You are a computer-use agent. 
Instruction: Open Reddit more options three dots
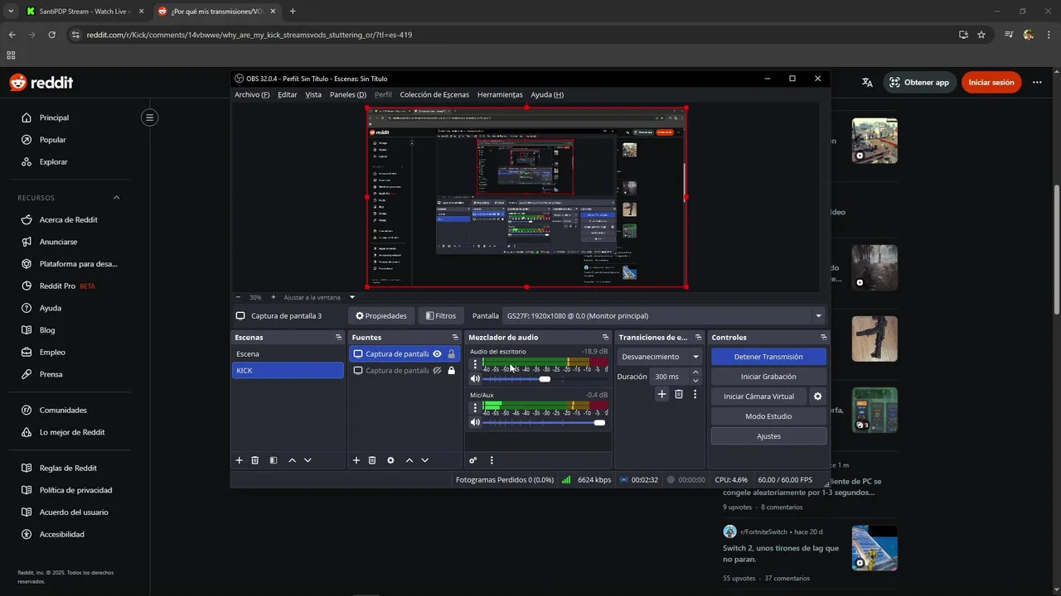click(1037, 82)
